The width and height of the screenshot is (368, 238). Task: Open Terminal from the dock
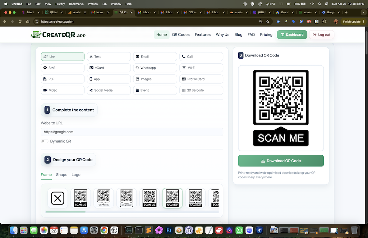point(139,230)
